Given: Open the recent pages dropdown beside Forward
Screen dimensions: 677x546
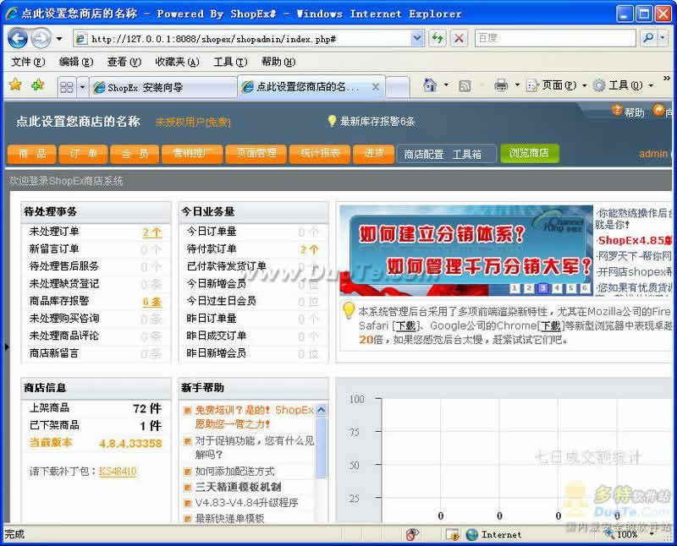Looking at the screenshot, I should (59, 39).
